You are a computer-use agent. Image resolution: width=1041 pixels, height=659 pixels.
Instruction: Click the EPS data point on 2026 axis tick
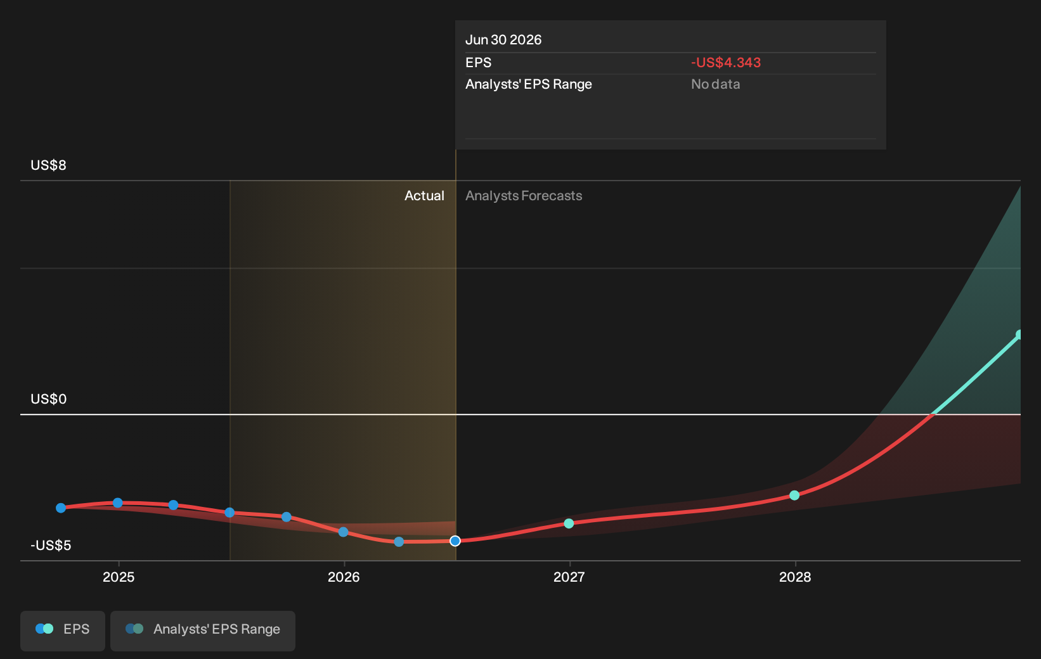pyautogui.click(x=343, y=532)
